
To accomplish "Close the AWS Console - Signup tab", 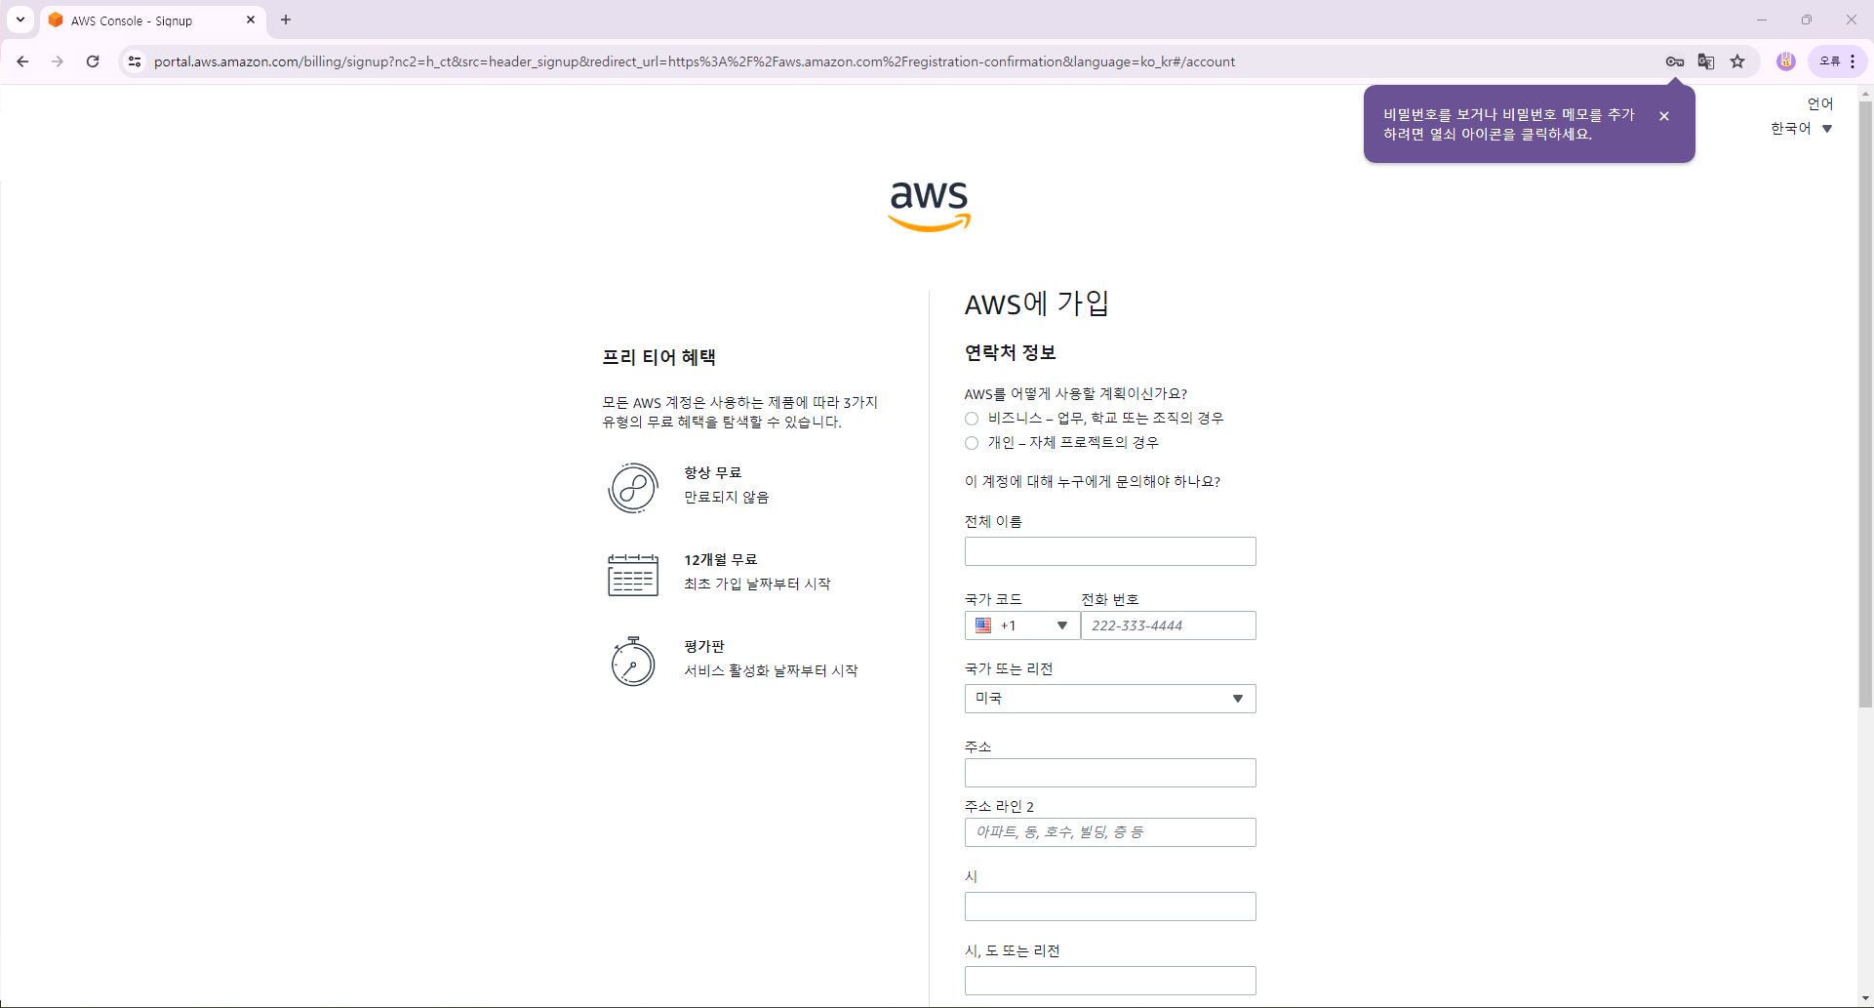I will click(x=251, y=20).
